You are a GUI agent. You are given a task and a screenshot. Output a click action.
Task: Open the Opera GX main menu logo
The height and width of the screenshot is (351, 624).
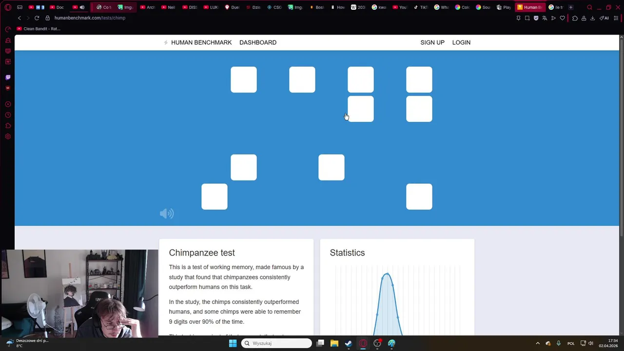click(8, 7)
